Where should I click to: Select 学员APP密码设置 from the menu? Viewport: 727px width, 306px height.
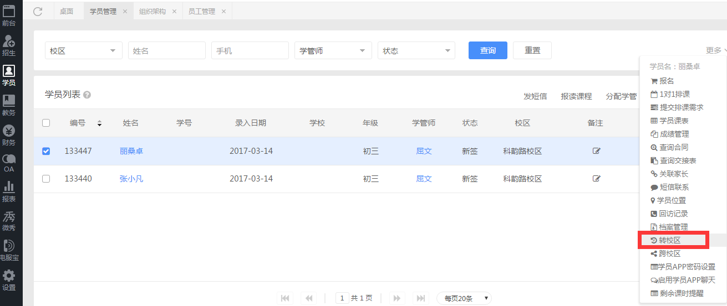click(683, 267)
